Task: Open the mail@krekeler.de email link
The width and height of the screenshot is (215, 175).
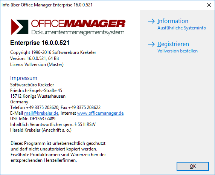Action: (x=41, y=113)
